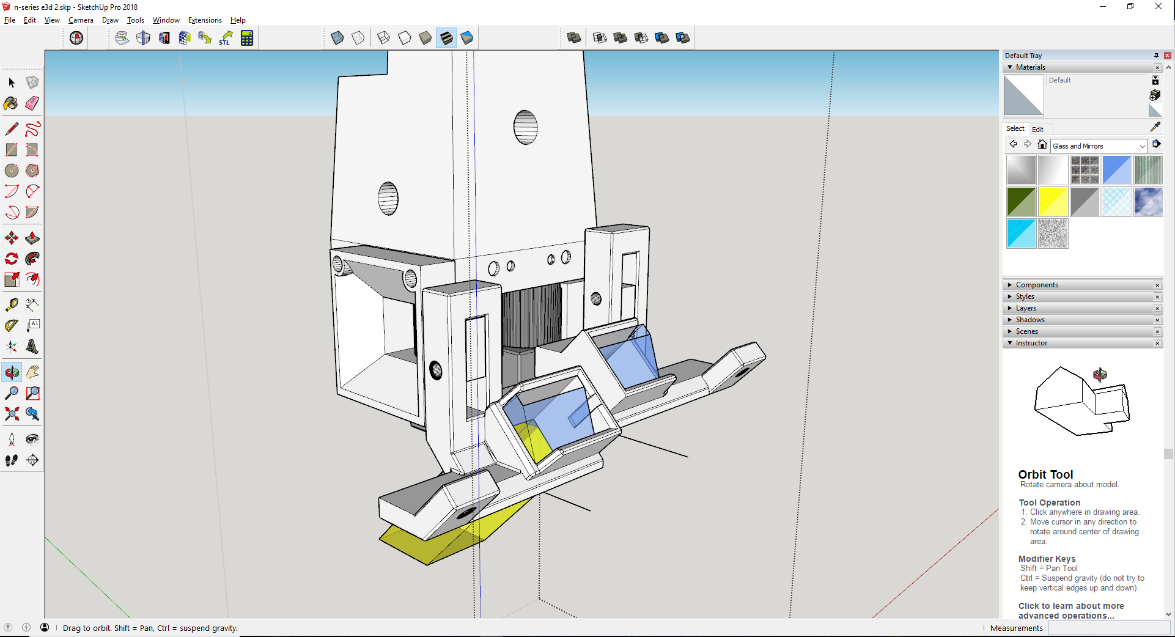The width and height of the screenshot is (1175, 637).
Task: Choose the Make Component tool
Action: [32, 83]
